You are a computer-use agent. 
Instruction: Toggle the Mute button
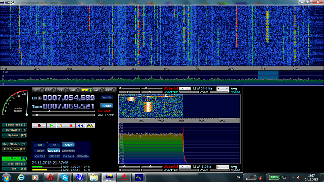click(x=40, y=150)
